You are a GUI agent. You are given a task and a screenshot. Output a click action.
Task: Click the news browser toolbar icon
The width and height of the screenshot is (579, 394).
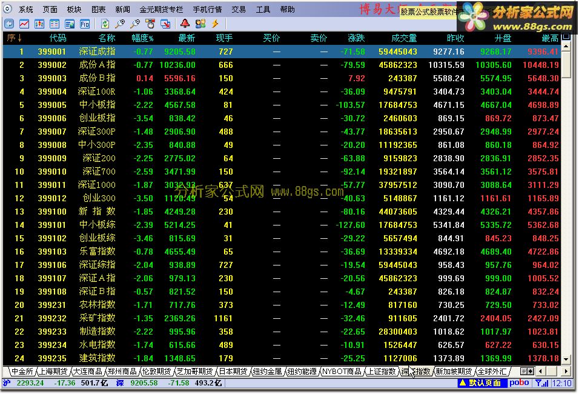pos(70,24)
